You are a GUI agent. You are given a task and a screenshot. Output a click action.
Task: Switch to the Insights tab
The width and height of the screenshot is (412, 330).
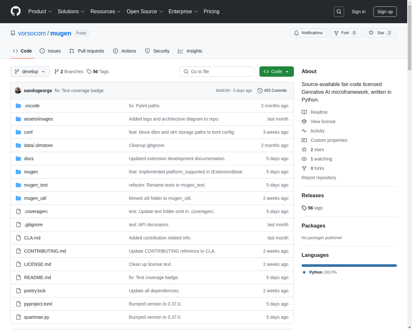coord(190,51)
